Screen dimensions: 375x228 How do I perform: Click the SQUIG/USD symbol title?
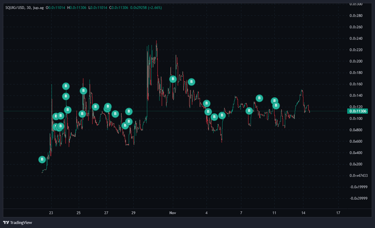coord(15,7)
